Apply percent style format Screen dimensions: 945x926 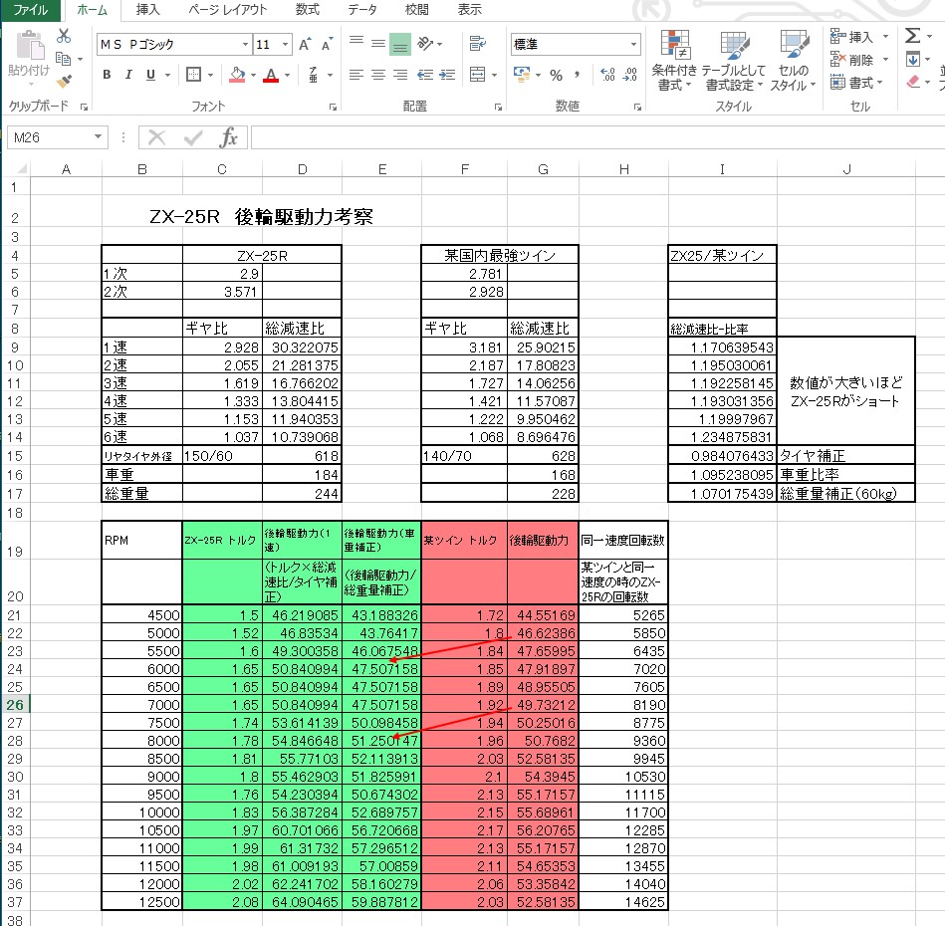[557, 76]
